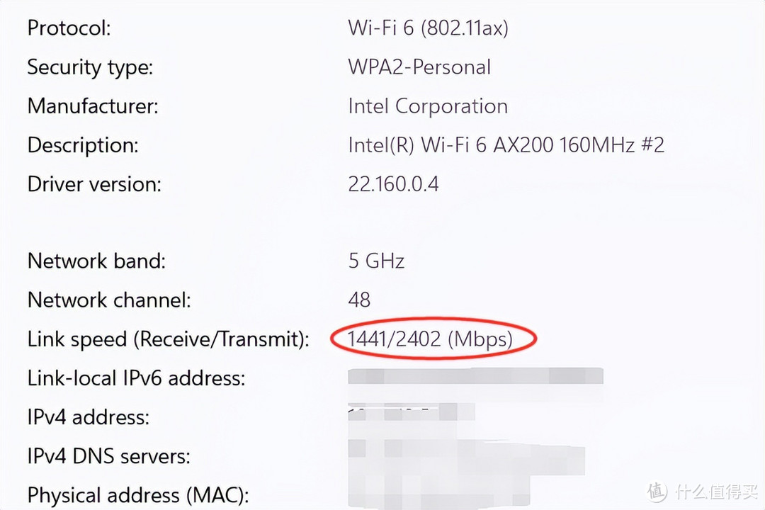Select the blurred link-local IPv6 address value
The width and height of the screenshot is (765, 510).
pos(476,376)
